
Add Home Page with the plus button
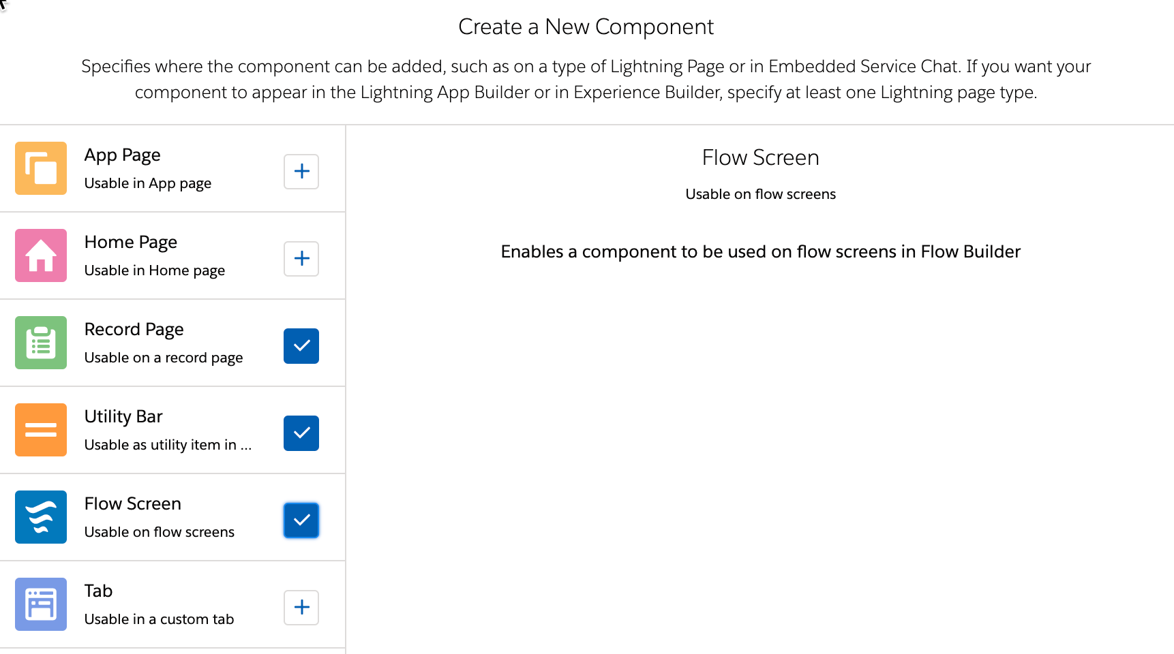click(x=301, y=259)
